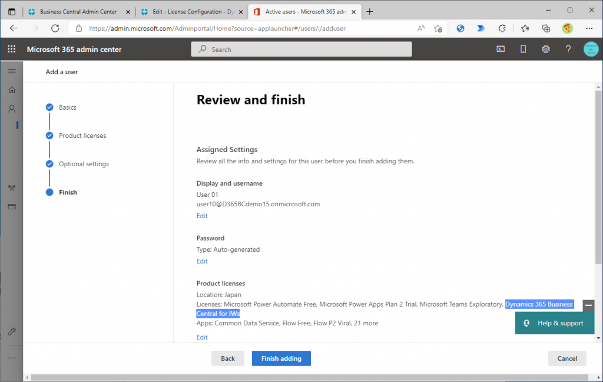Viewport: 603px width, 382px height.
Task: Close the Business Central Admin Center tab
Action: (x=128, y=12)
